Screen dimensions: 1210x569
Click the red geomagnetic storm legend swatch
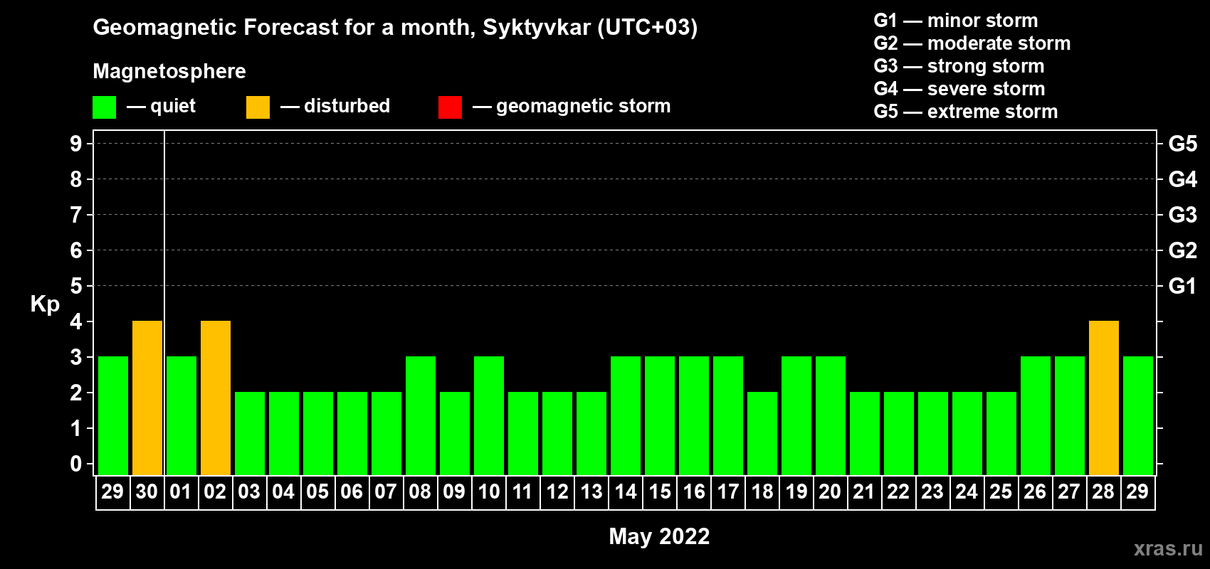tap(450, 107)
